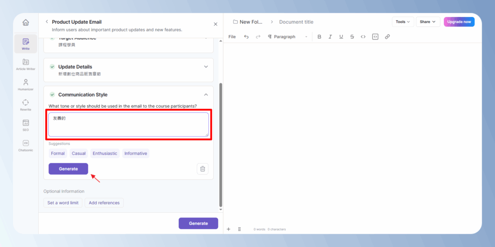The height and width of the screenshot is (247, 495).
Task: Click Add references
Action: (x=104, y=203)
